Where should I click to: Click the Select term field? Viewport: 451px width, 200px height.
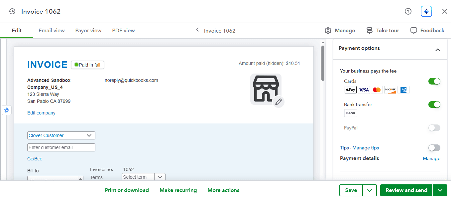coord(138,177)
